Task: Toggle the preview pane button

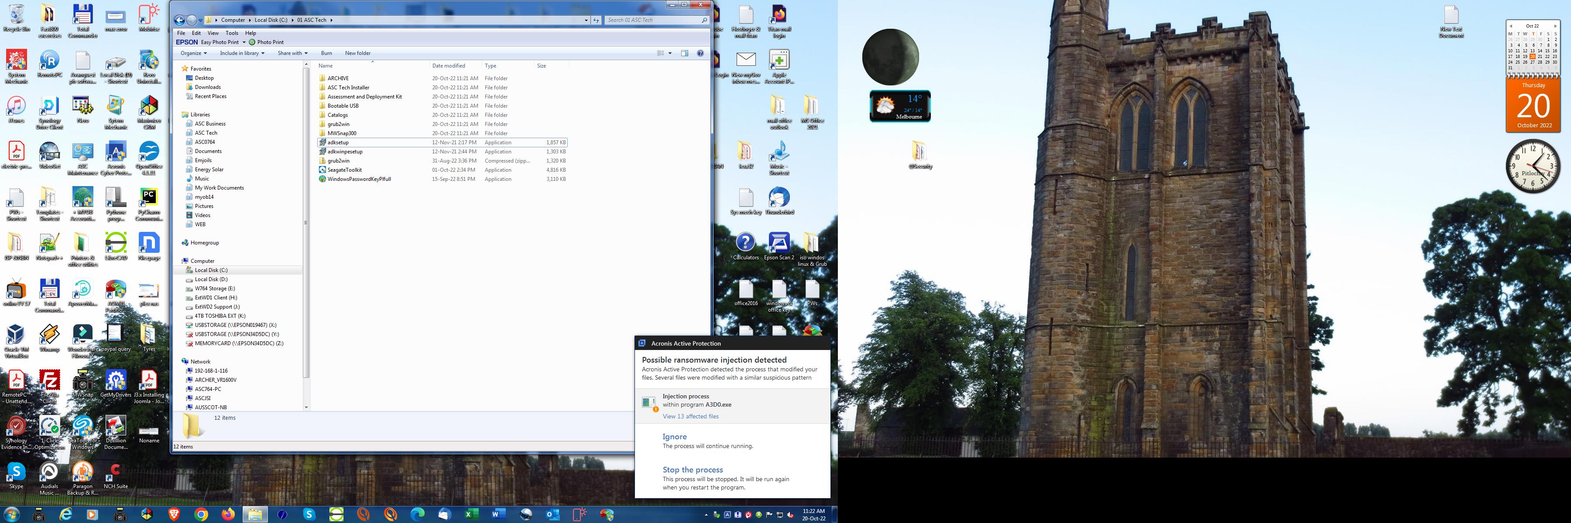Action: [684, 53]
